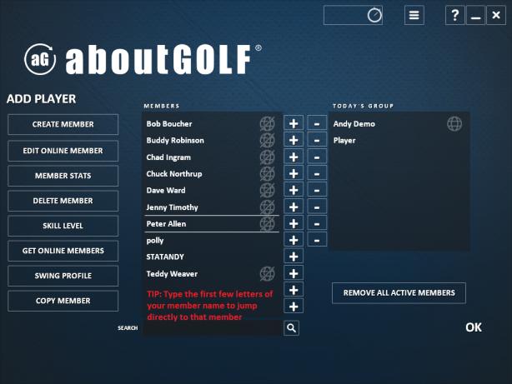Open Edit Online Member
512x384 pixels.
[x=63, y=151]
